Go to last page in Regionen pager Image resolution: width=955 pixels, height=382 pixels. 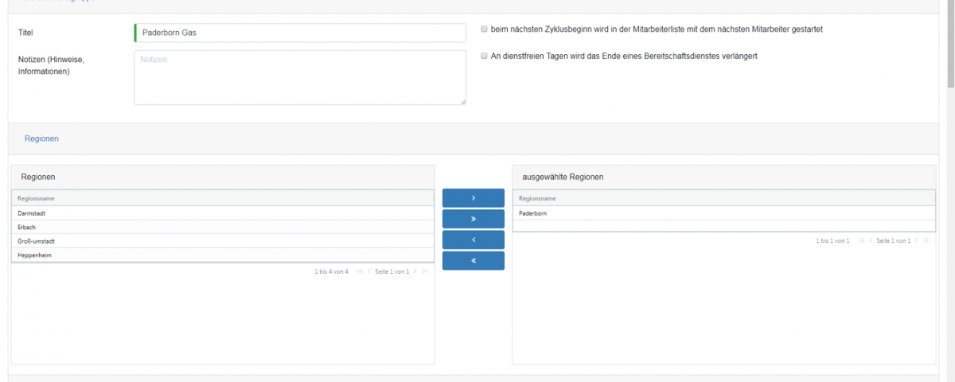click(424, 271)
